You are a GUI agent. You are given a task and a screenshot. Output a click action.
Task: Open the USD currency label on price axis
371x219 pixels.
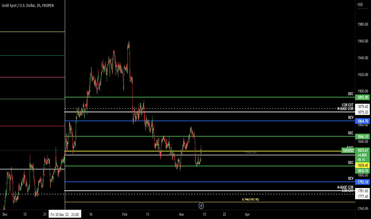coord(360,4)
